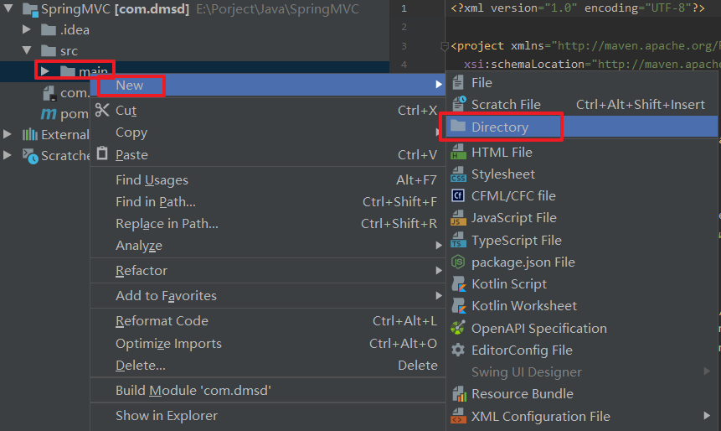Choose Cut from the context menu
Image resolution: width=721 pixels, height=431 pixels.
pos(268,111)
